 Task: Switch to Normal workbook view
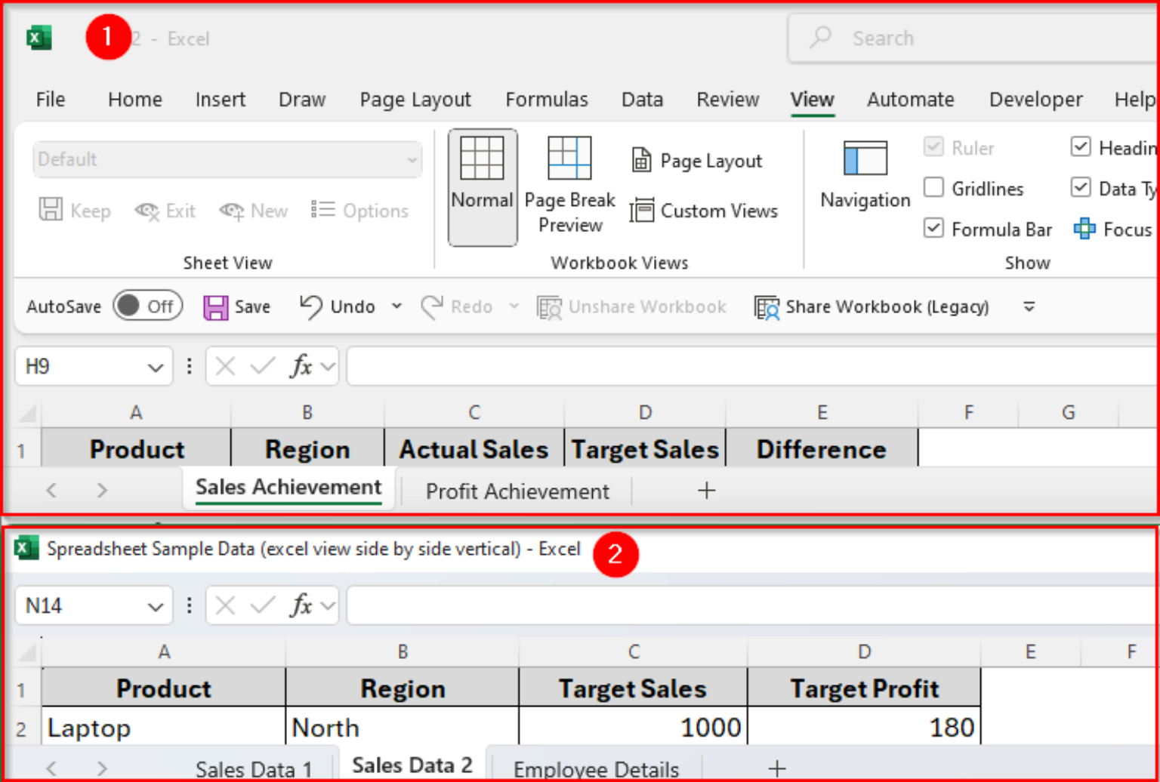[x=482, y=186]
